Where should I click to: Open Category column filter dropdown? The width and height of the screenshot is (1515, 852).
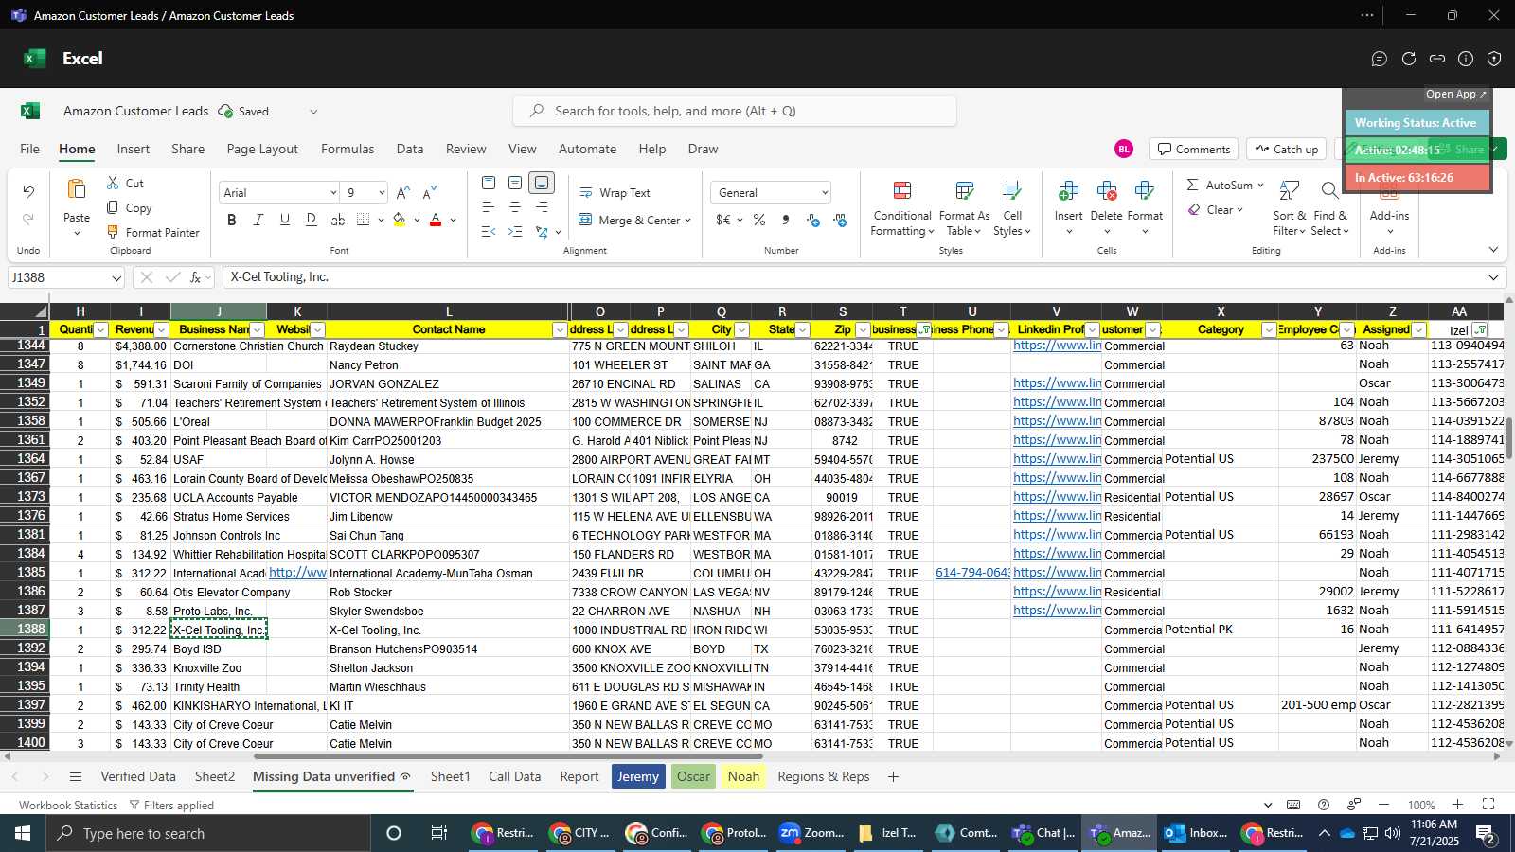1269,329
